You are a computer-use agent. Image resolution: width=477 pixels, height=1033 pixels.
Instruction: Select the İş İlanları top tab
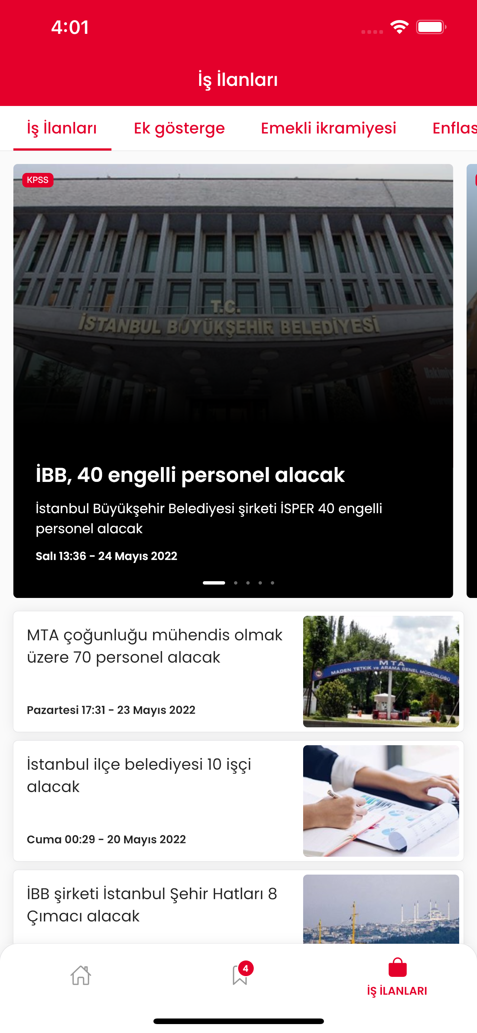click(x=62, y=128)
